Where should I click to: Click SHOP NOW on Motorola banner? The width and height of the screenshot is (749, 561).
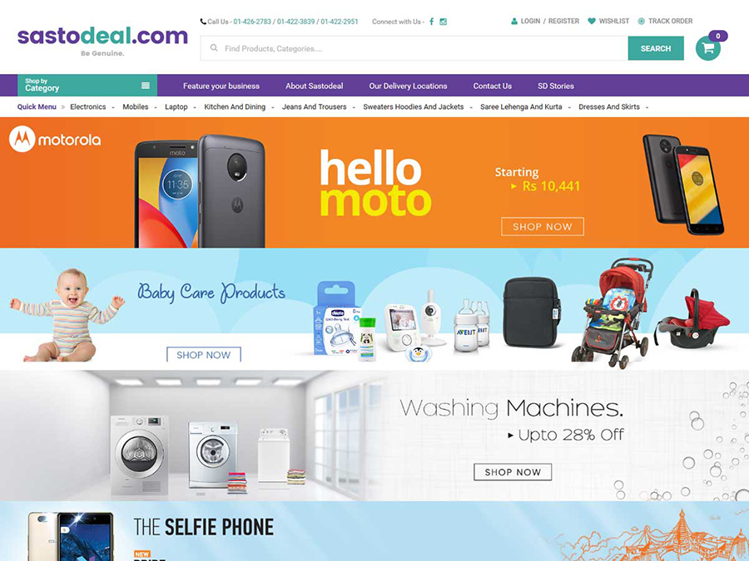(542, 227)
